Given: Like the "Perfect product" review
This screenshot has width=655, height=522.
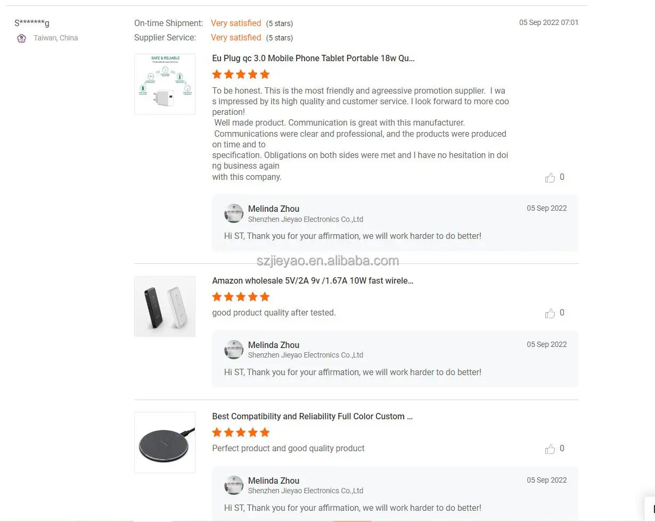Looking at the screenshot, I should (550, 449).
